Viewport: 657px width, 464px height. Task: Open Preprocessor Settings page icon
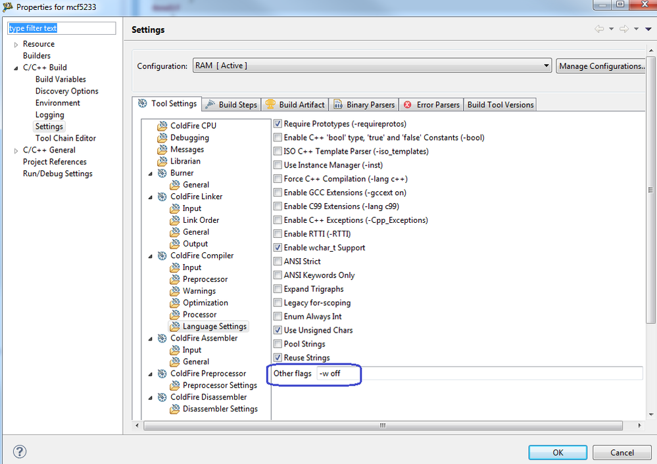(x=175, y=385)
